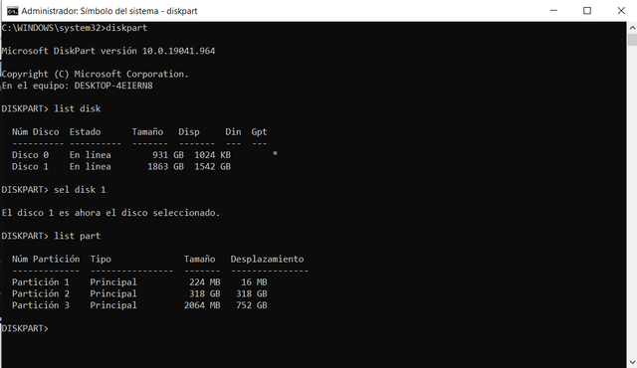Screen dimensions: 637x368
Task: Click 'Principal' type of Partición 3
Action: pyautogui.click(x=113, y=305)
